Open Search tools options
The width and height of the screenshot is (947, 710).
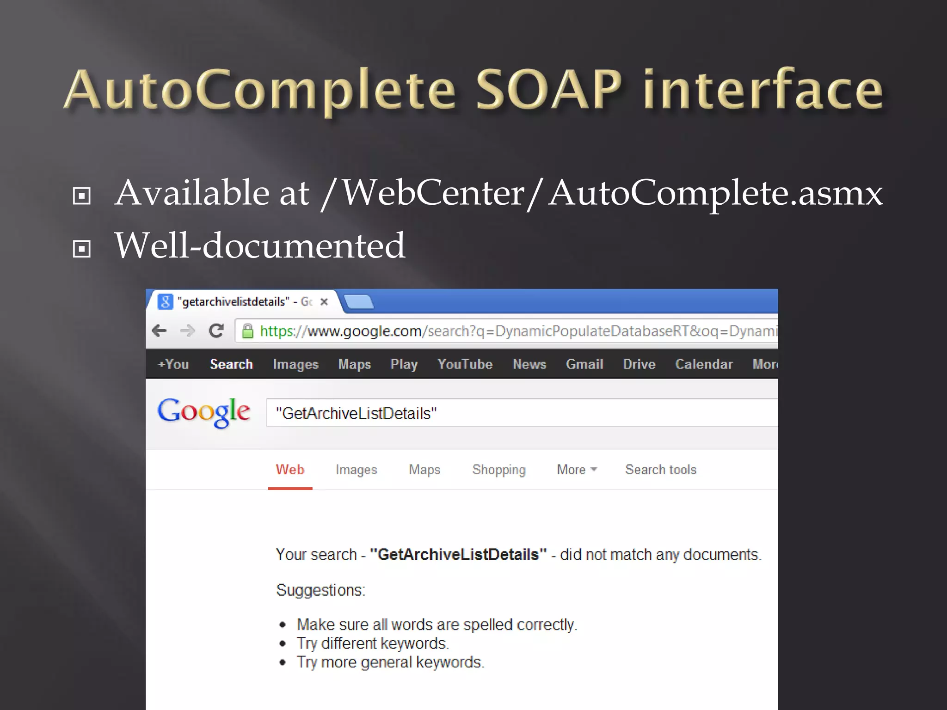661,470
